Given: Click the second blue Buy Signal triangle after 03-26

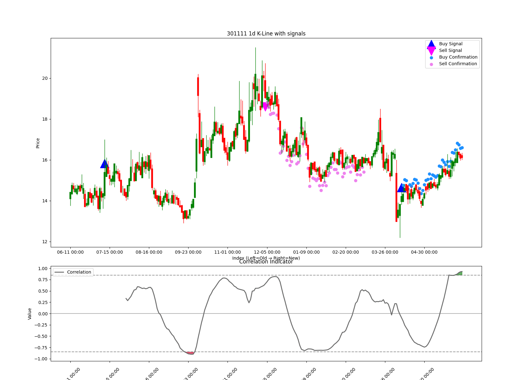Looking at the screenshot, I should (x=401, y=188).
